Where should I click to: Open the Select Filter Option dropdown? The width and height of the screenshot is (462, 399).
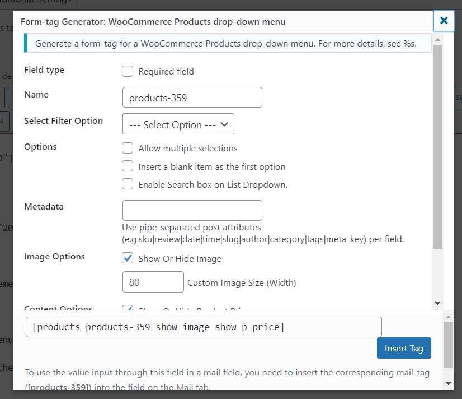click(178, 124)
